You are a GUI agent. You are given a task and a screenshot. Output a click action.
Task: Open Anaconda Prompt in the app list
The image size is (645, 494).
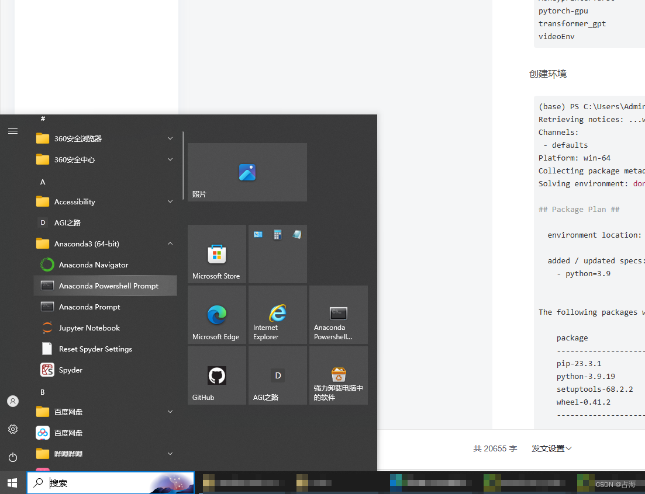[x=105, y=307]
